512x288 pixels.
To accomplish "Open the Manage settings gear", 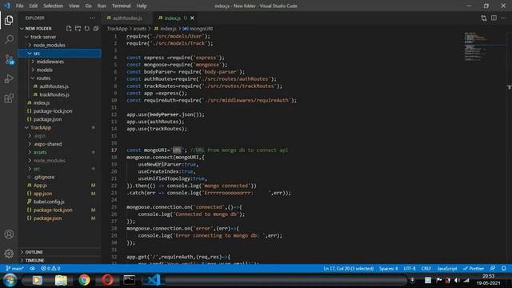I will (x=9, y=254).
